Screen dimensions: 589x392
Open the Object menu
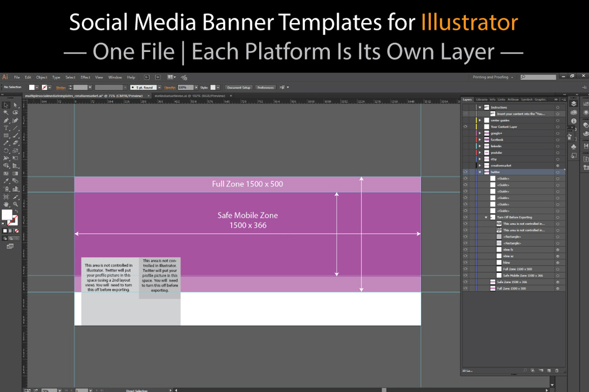[x=42, y=77]
